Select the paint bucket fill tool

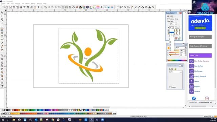pos(142,7)
